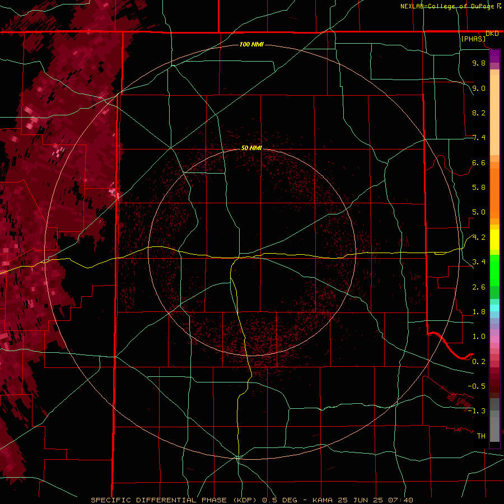Pick the light peach segment of color bar

[494, 115]
